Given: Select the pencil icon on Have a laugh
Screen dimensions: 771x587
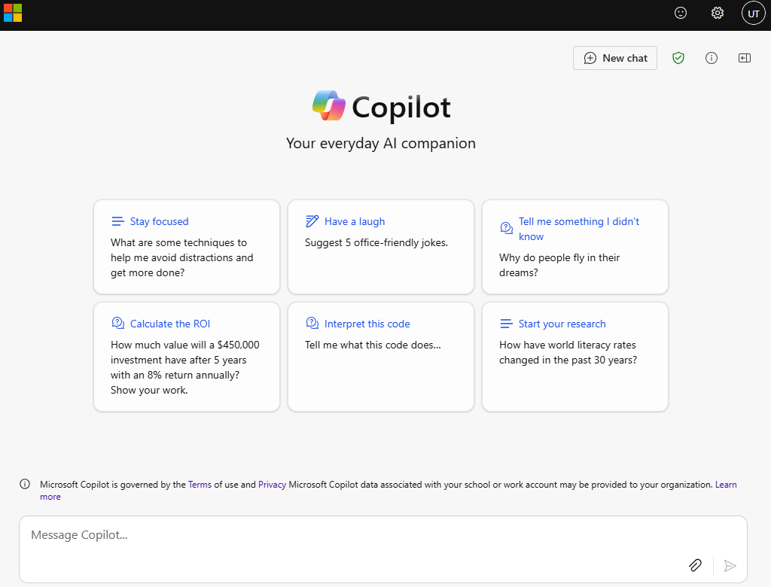Looking at the screenshot, I should [x=312, y=221].
